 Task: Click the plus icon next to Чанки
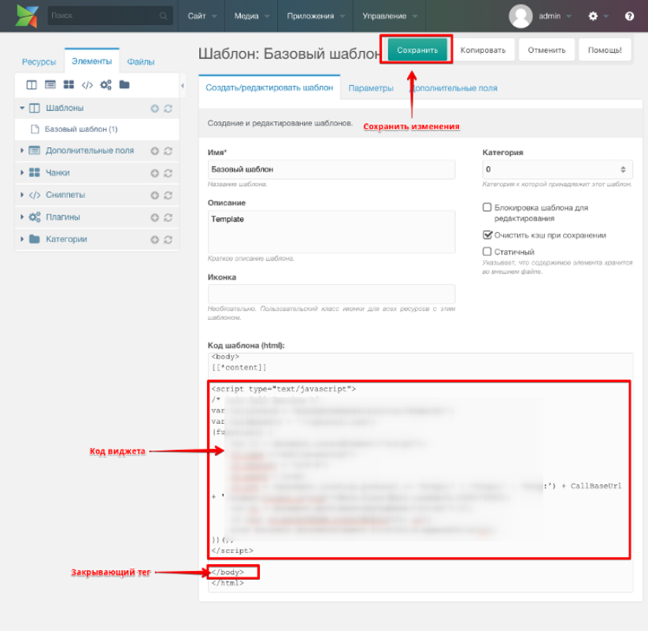point(154,173)
